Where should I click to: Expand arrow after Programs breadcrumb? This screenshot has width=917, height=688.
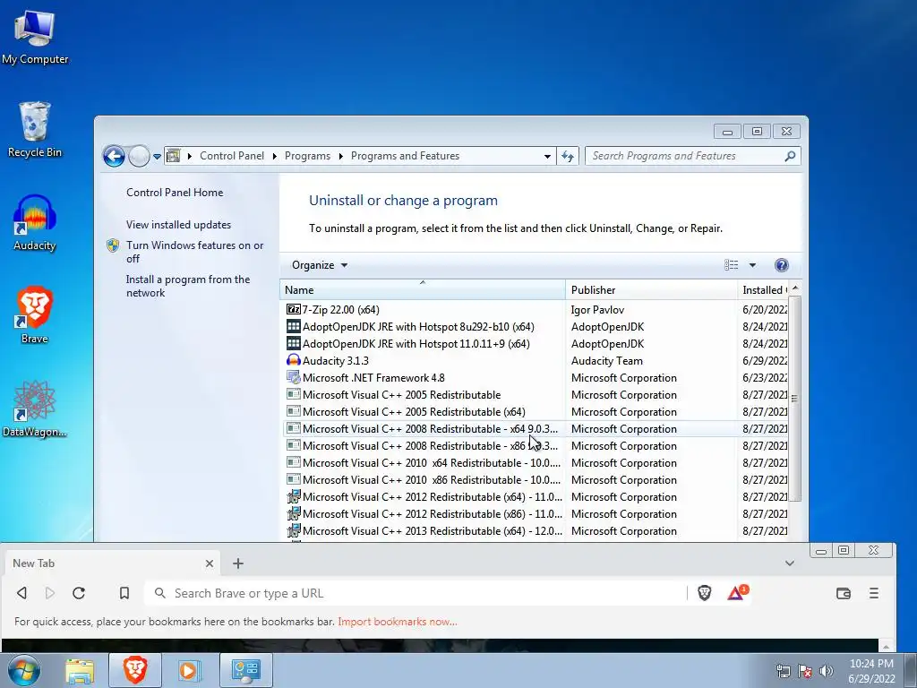coord(340,156)
